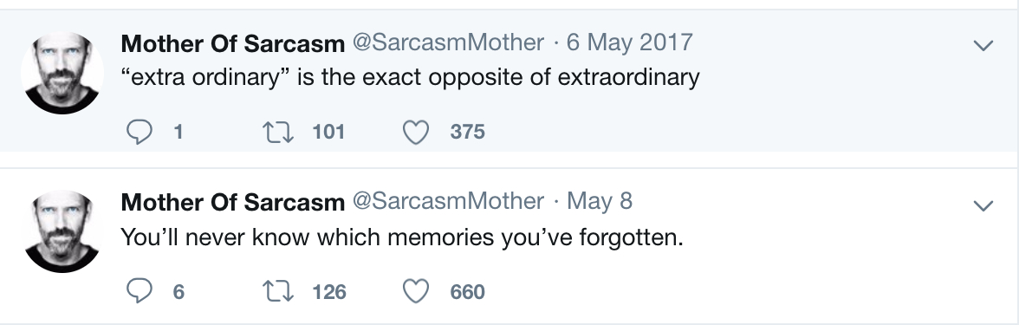Open @SarcasmMother handle in second tweet
The height and width of the screenshot is (325, 1019).
[x=449, y=201]
